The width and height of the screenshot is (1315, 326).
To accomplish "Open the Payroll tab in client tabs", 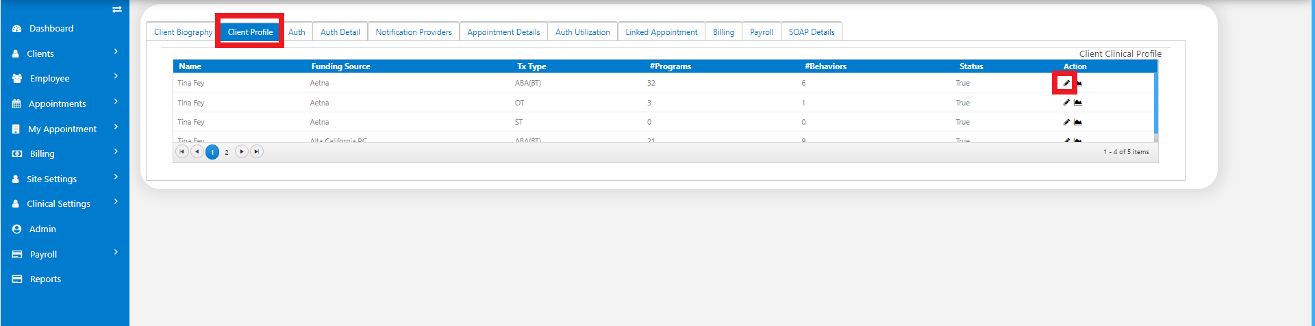I will tap(762, 32).
